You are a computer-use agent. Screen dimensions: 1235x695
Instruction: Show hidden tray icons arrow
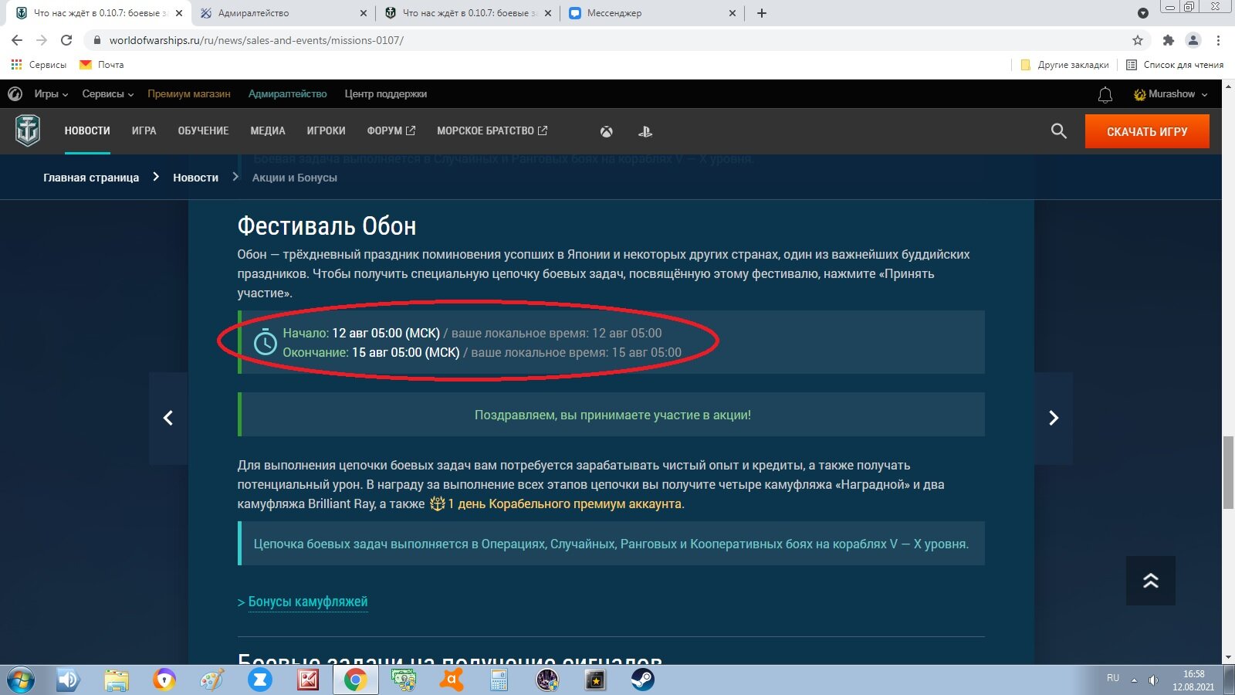[1134, 680]
